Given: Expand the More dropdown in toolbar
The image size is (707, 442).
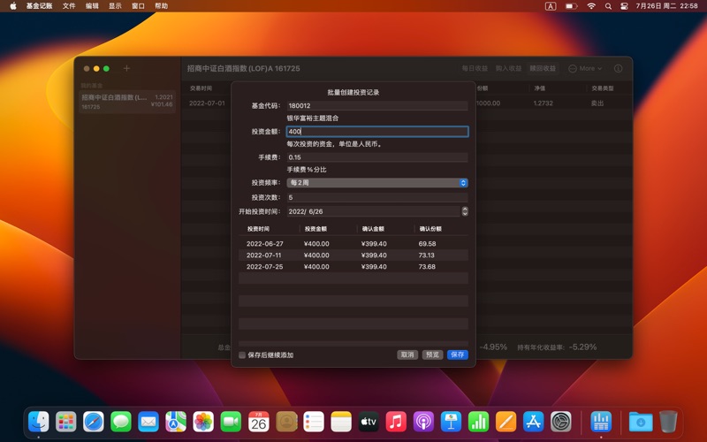Looking at the screenshot, I should point(585,68).
